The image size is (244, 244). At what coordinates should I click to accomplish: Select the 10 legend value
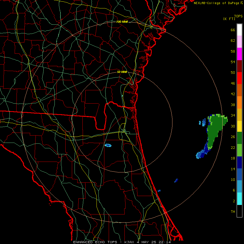pyautogui.click(x=233, y=179)
